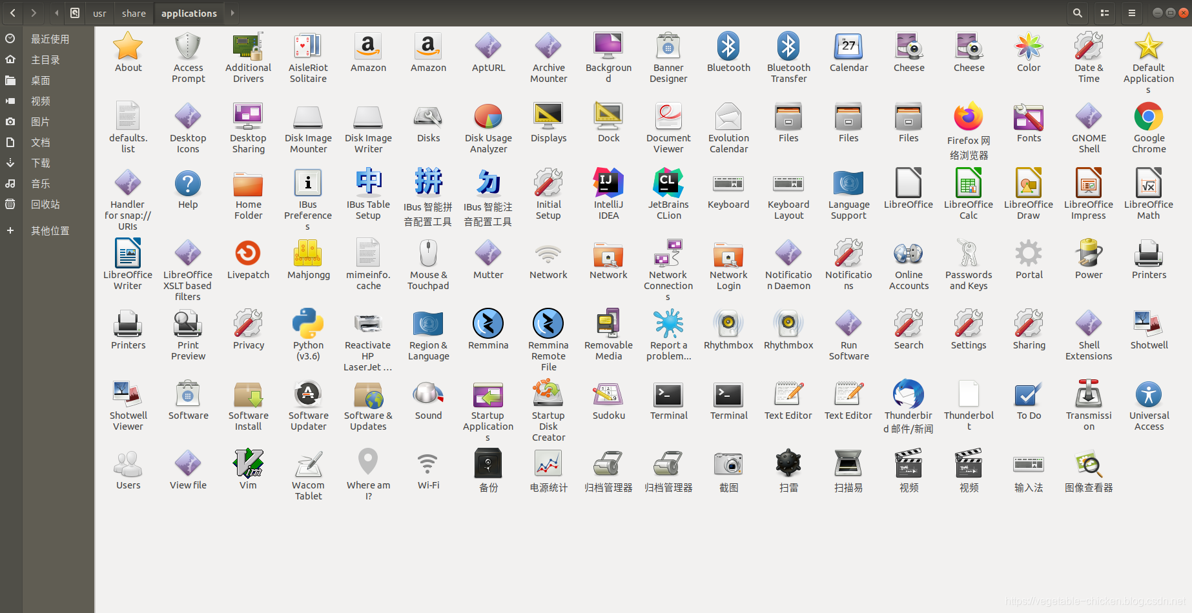
Task: Launch the Cheese webcam app
Action: point(908,46)
